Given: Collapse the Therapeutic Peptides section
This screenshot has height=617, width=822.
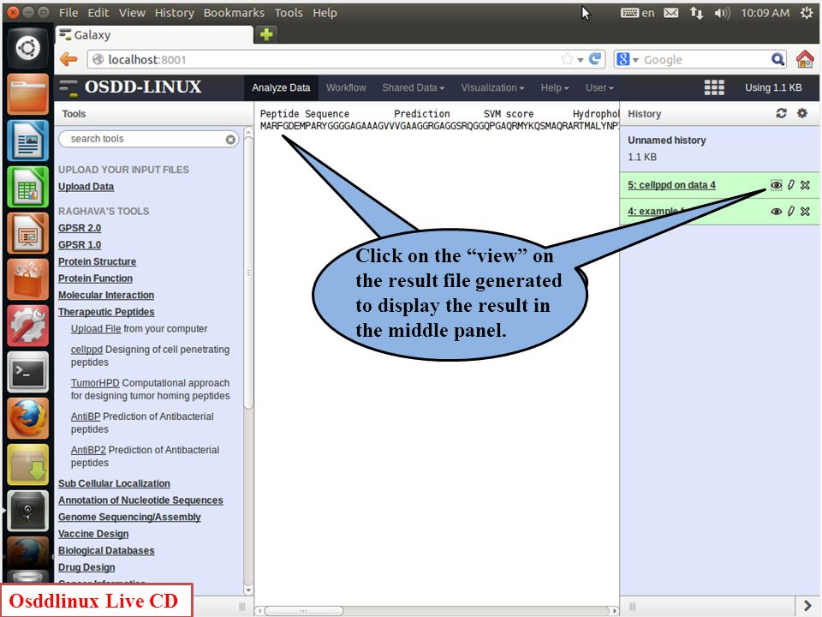Looking at the screenshot, I should click(x=106, y=312).
